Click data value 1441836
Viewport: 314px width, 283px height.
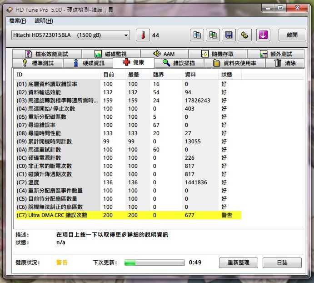(x=196, y=182)
